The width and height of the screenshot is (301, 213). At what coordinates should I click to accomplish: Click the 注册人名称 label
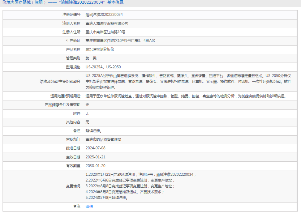(71, 24)
